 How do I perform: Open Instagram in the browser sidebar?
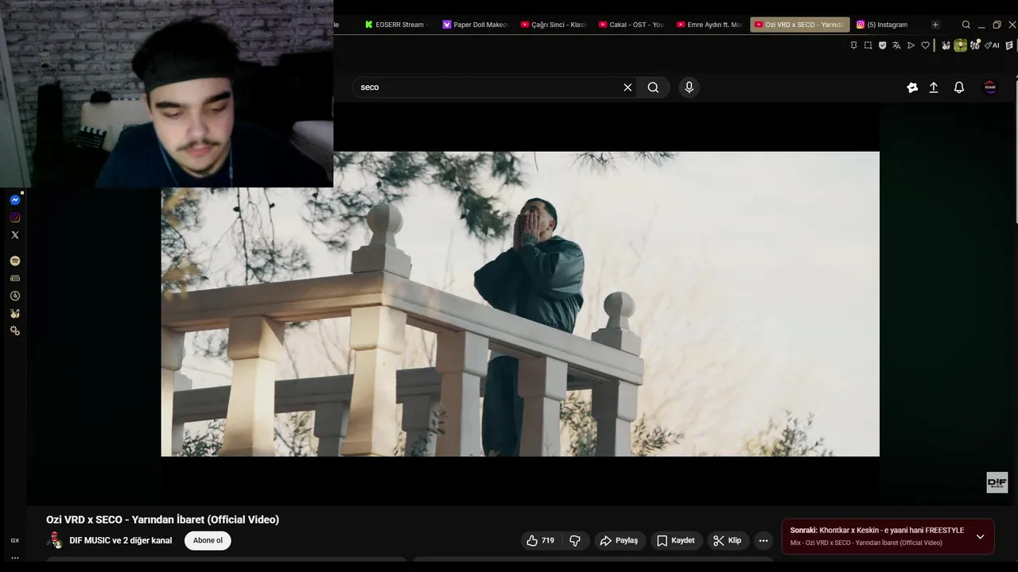click(x=15, y=218)
